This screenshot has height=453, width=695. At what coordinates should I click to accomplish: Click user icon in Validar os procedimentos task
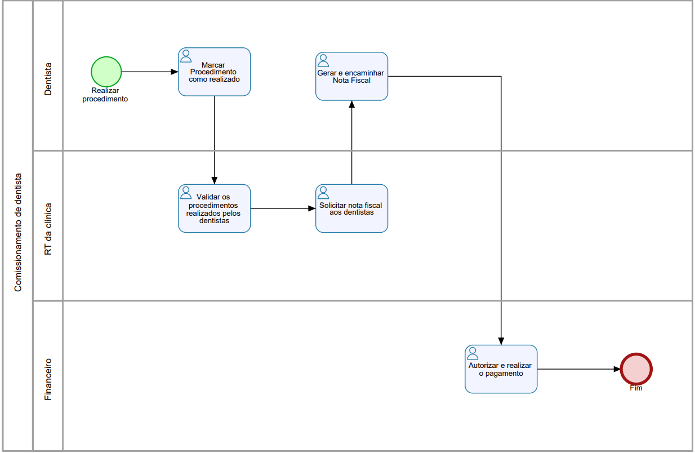tap(185, 193)
